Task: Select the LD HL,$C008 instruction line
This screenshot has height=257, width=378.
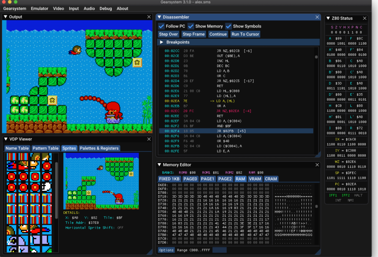Action: pyautogui.click(x=236, y=91)
